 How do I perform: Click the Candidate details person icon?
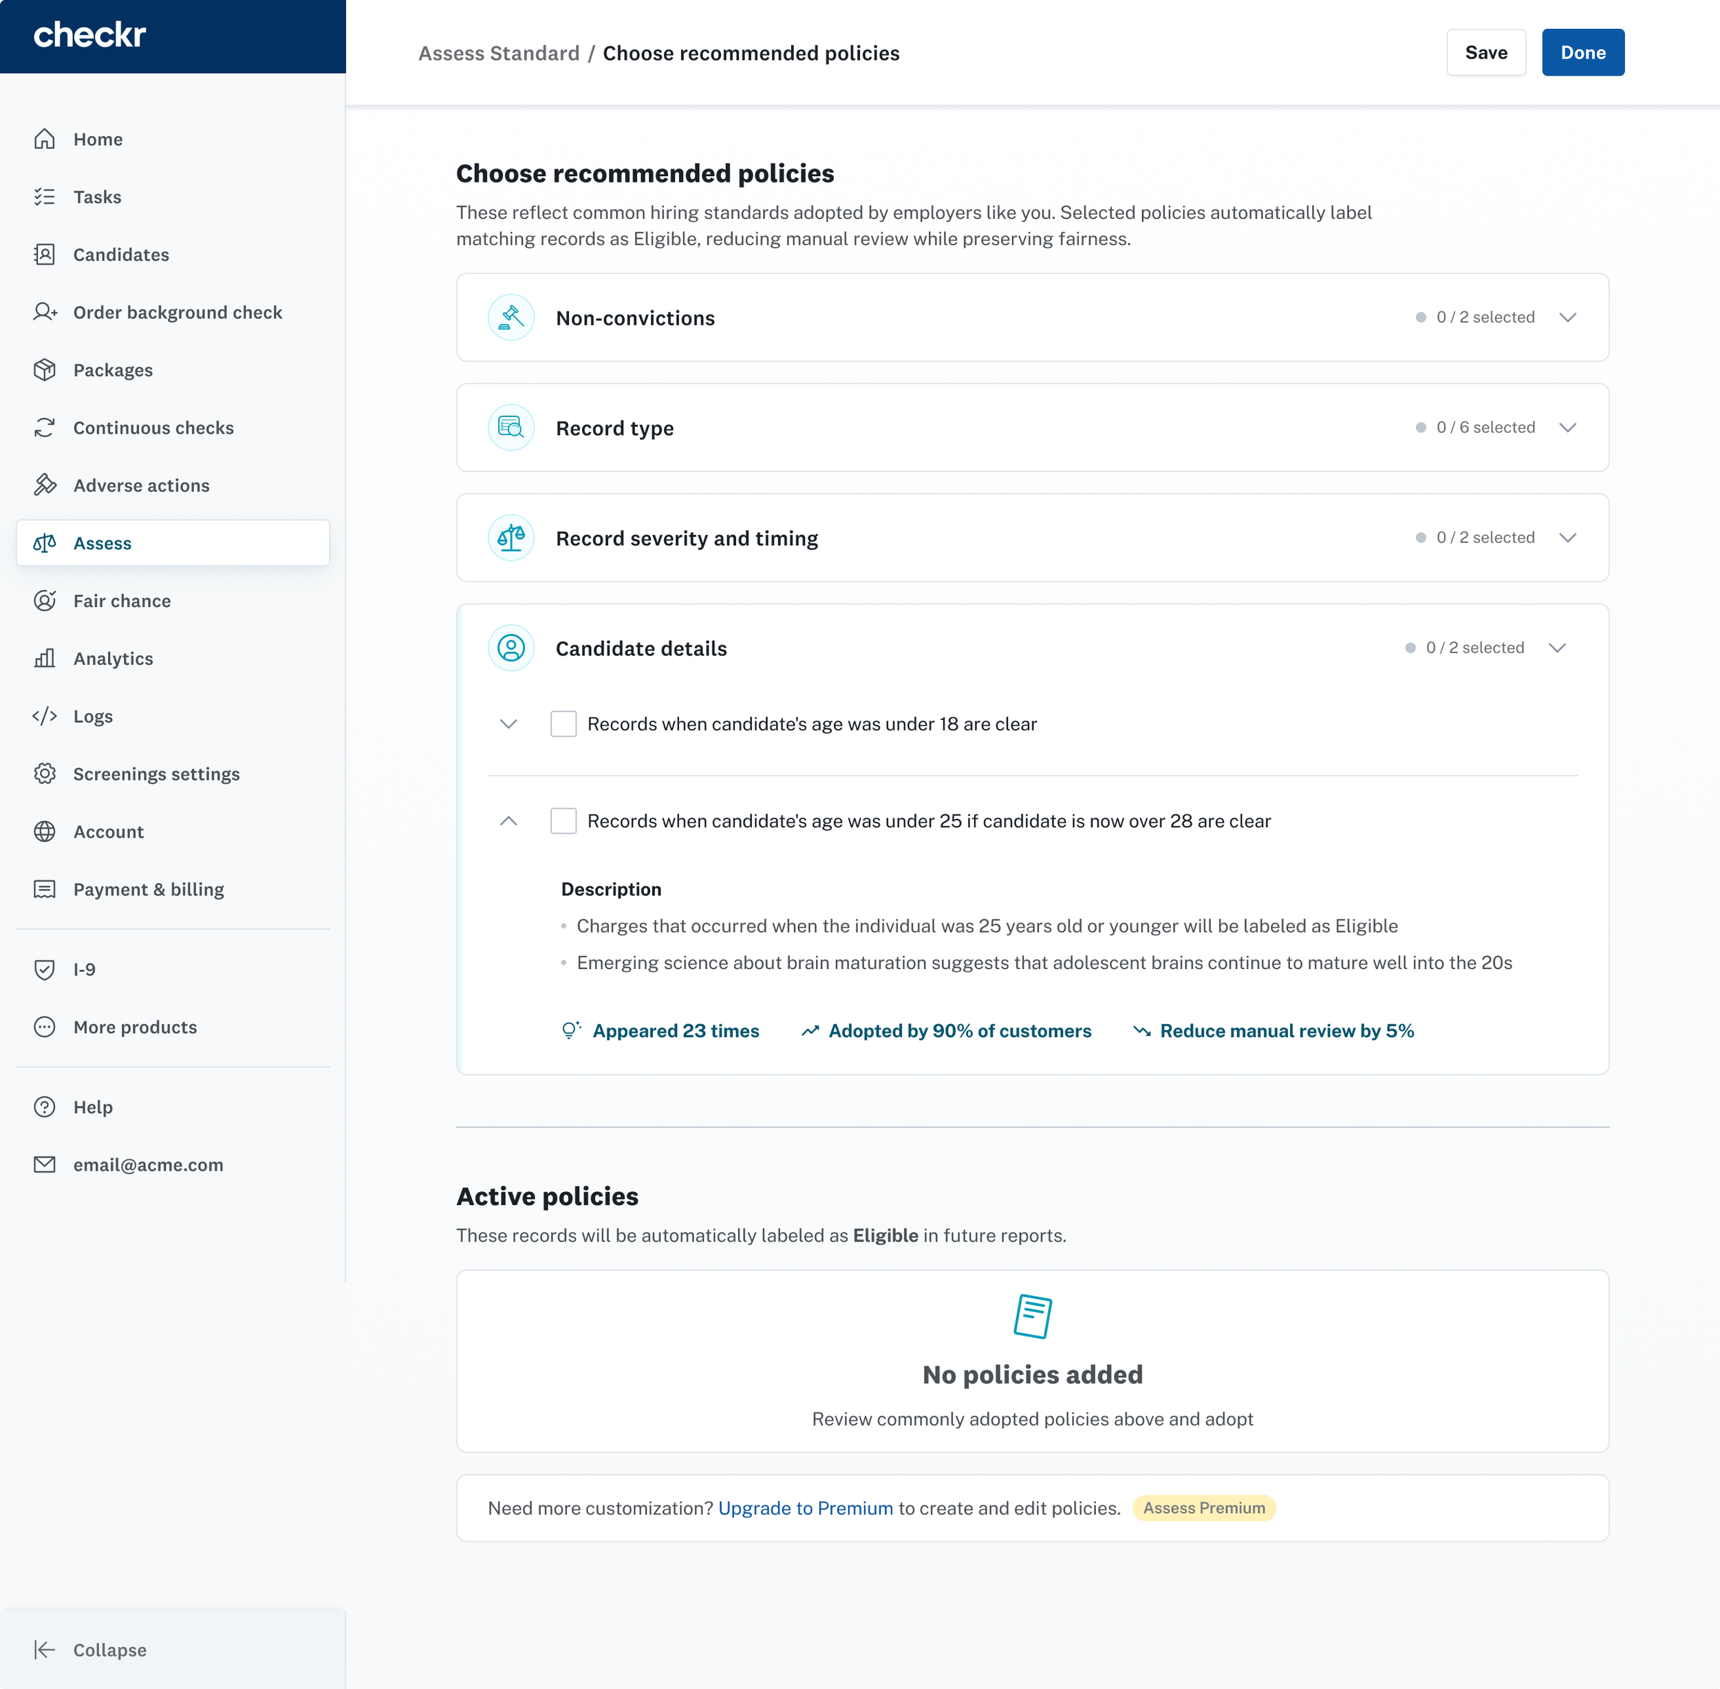pyautogui.click(x=510, y=648)
